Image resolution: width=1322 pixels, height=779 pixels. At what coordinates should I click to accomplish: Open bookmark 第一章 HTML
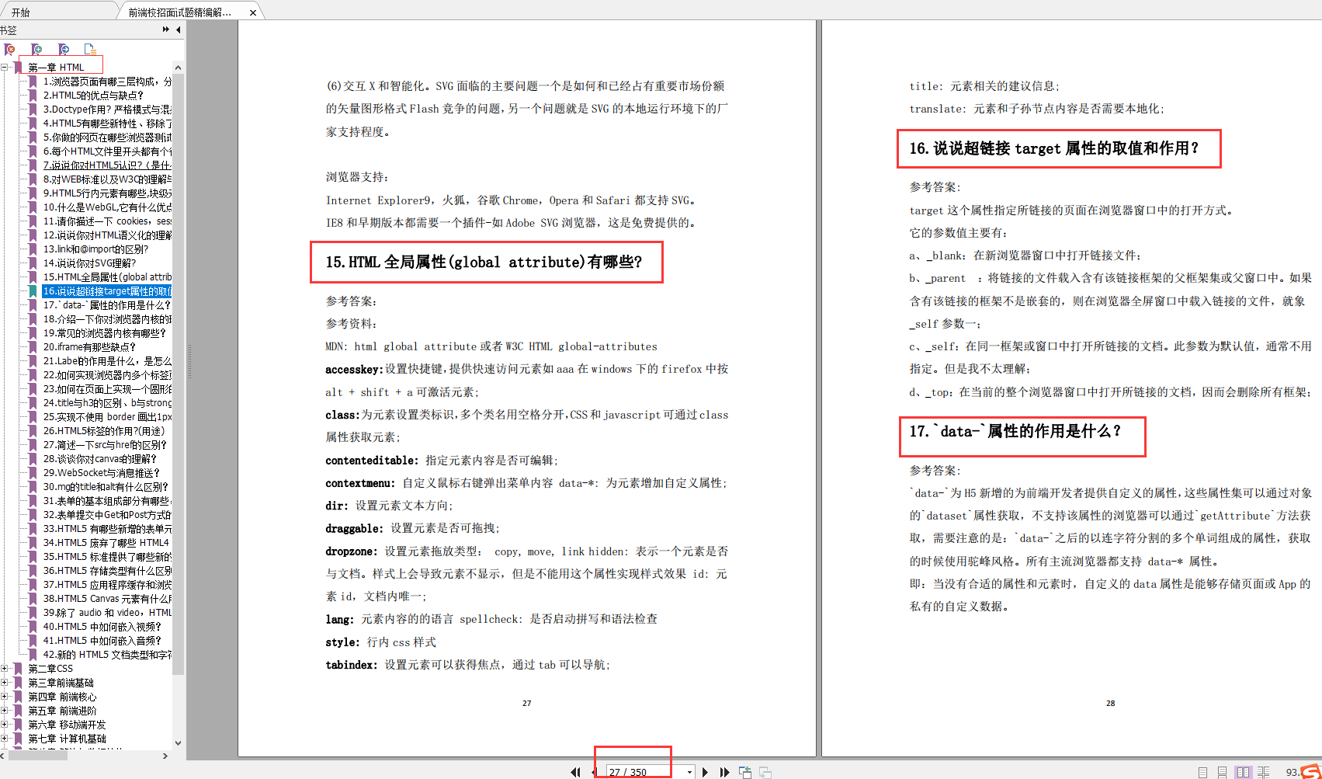click(x=56, y=68)
